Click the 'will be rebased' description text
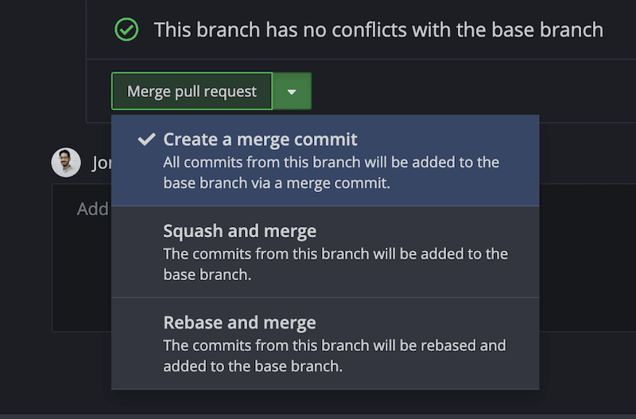Image resolution: width=636 pixels, height=419 pixels. pyautogui.click(x=334, y=356)
